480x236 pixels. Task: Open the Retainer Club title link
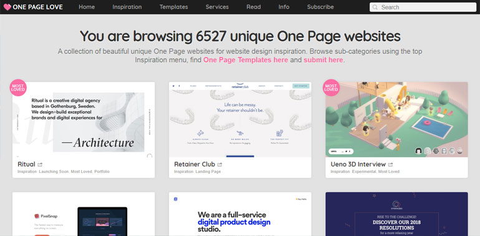[194, 164]
